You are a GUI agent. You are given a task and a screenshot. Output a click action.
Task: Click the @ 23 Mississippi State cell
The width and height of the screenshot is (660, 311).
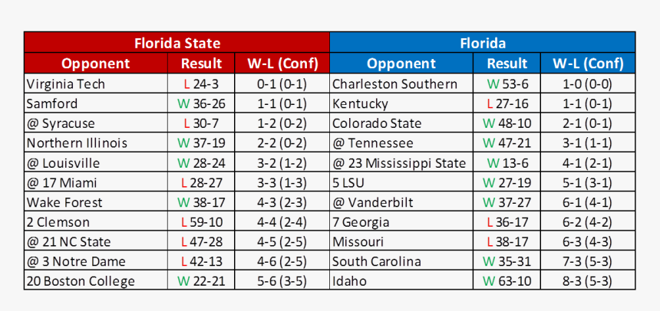click(401, 162)
